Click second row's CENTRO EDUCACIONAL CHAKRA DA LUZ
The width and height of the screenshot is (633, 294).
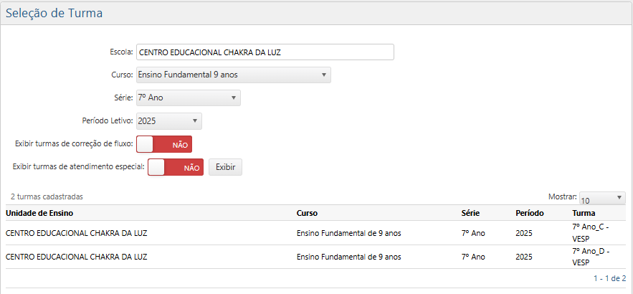pyautogui.click(x=77, y=257)
